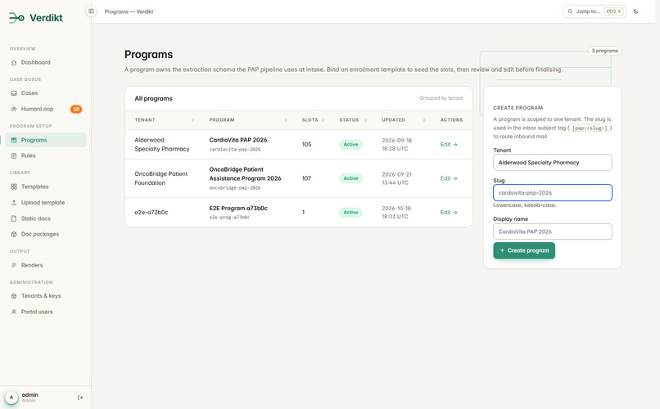Click Active status badge for OncoBridge row
660x409 pixels.
[350, 178]
